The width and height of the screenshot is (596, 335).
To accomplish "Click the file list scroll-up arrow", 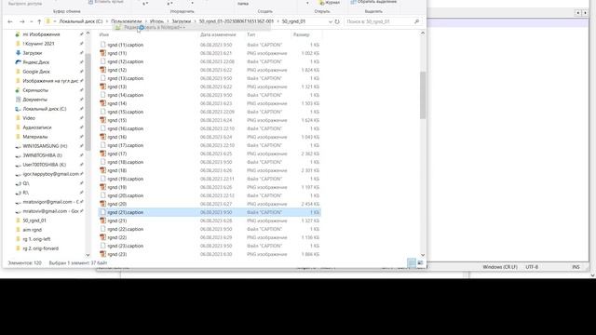I will point(423,33).
